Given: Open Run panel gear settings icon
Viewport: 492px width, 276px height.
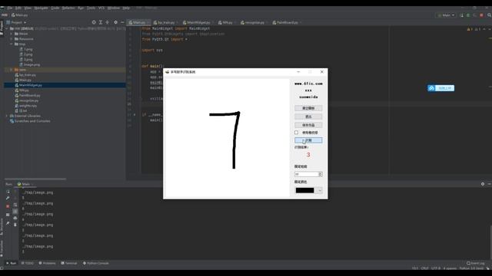Looking at the screenshot, I should (483, 184).
